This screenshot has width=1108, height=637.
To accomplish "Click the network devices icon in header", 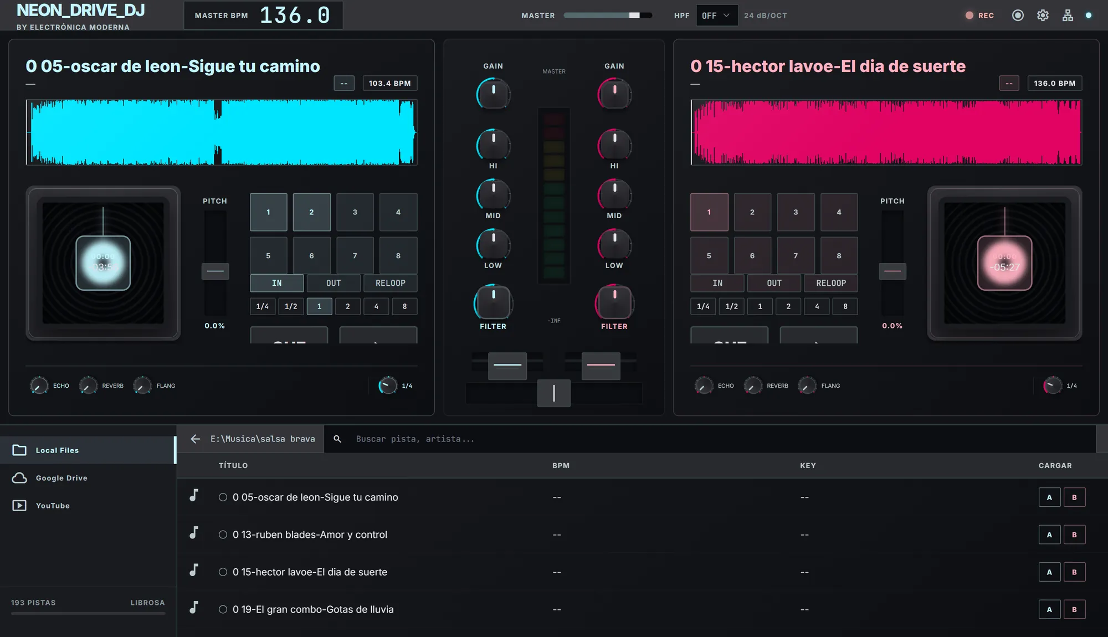I will point(1068,16).
